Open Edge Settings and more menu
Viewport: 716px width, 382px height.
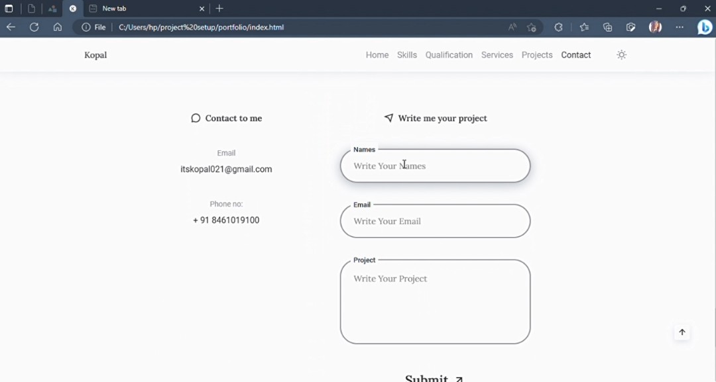680,27
